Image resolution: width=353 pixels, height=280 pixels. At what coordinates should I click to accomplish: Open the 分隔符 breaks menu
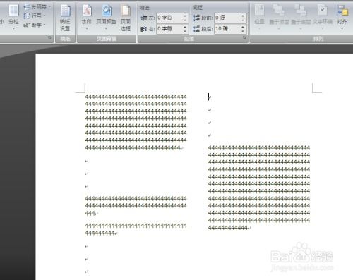pos(37,7)
